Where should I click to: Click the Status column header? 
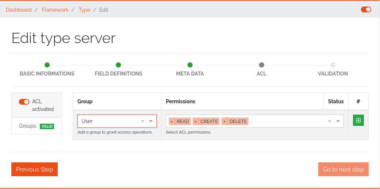click(336, 101)
